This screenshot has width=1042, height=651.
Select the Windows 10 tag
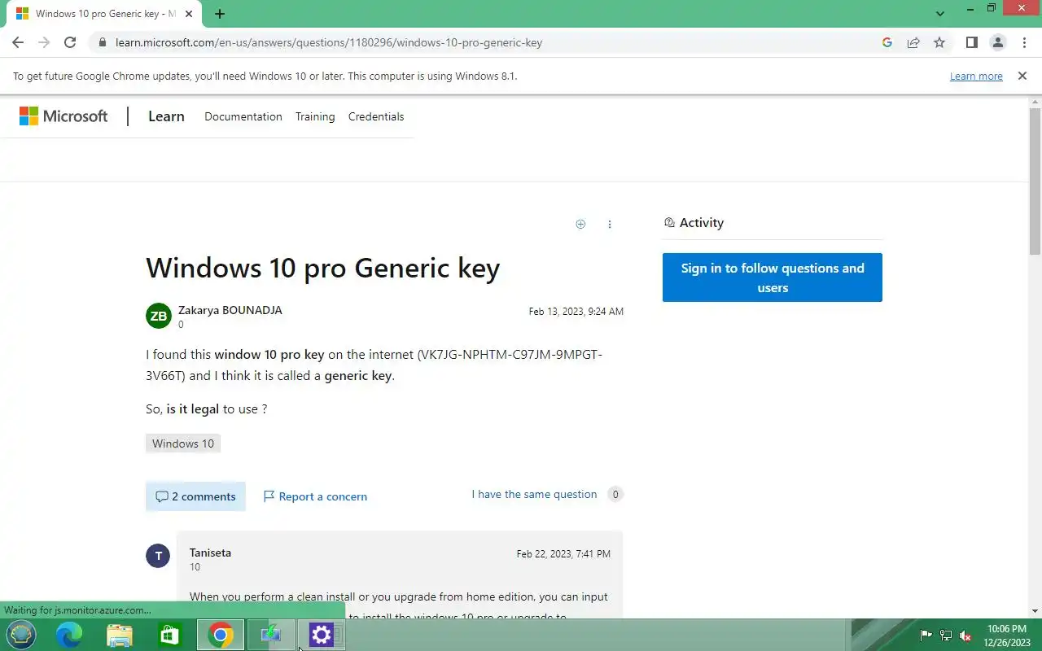pyautogui.click(x=183, y=443)
